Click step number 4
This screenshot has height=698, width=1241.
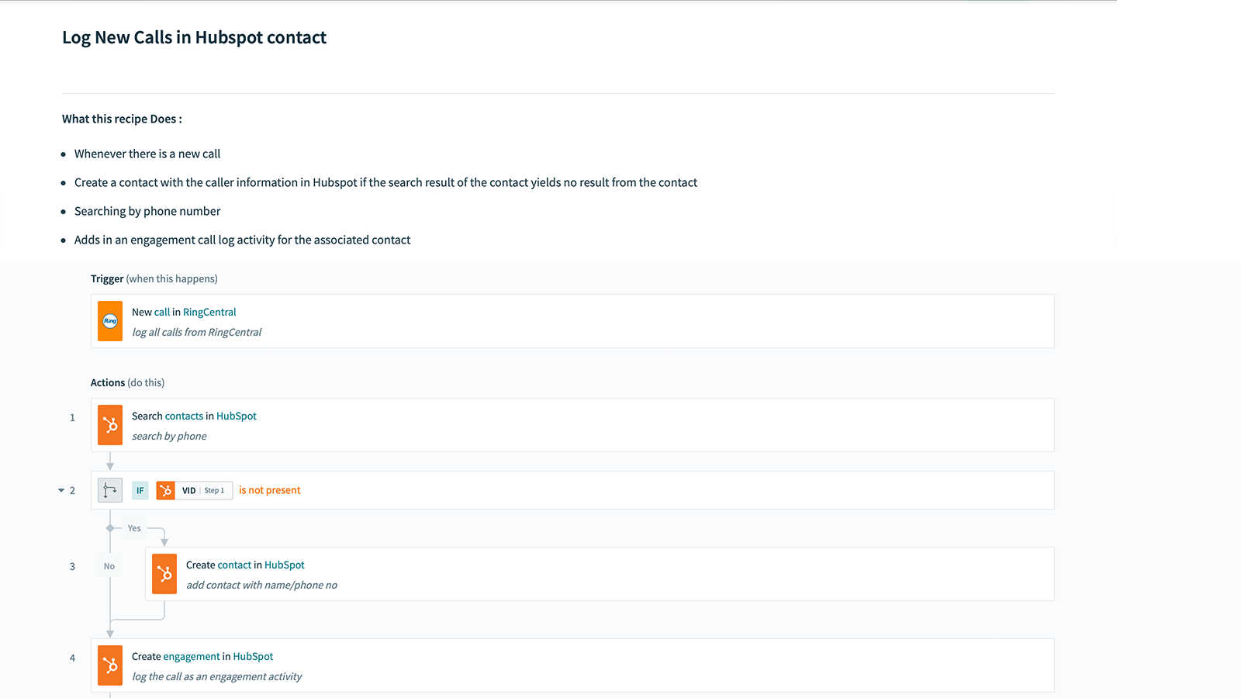[72, 658]
